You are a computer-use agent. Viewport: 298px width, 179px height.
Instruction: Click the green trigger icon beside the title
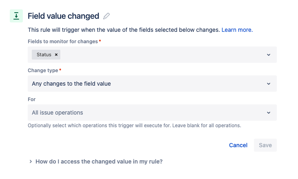point(16,16)
